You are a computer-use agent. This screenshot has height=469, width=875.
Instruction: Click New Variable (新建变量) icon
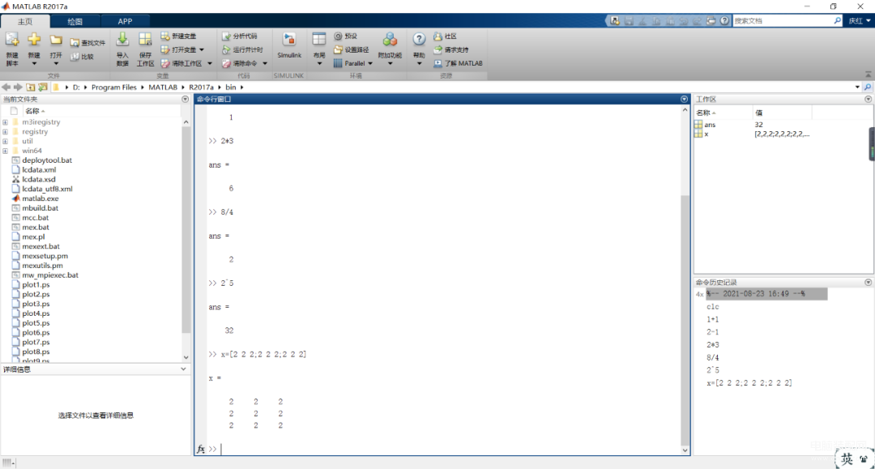pos(165,36)
